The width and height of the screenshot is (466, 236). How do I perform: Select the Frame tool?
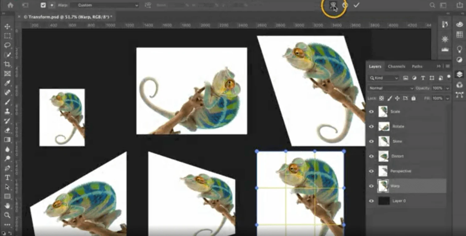(7, 74)
